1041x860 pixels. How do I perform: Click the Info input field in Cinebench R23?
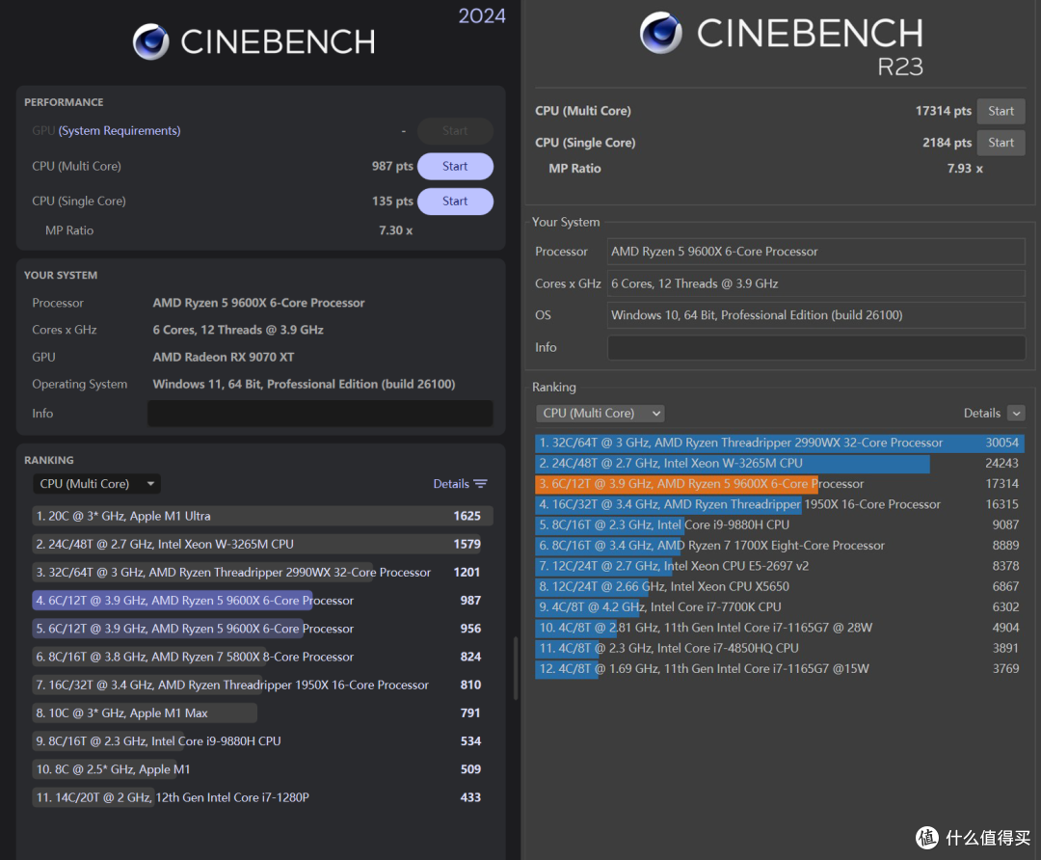(816, 347)
